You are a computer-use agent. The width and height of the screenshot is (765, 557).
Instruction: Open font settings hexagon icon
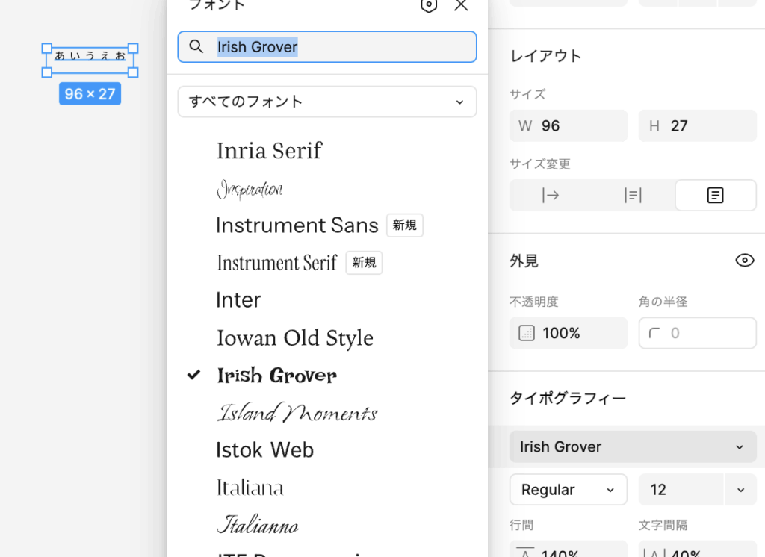pyautogui.click(x=428, y=5)
